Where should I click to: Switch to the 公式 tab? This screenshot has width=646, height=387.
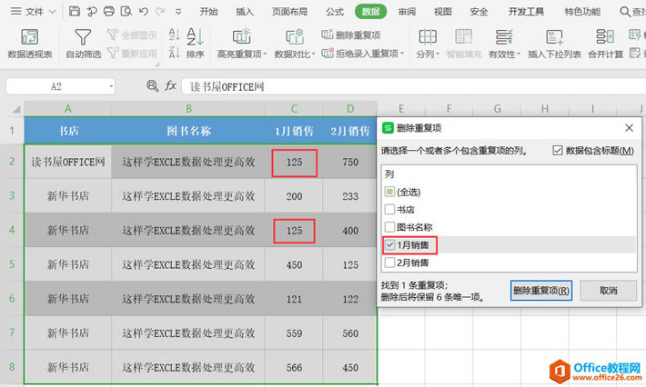point(335,12)
